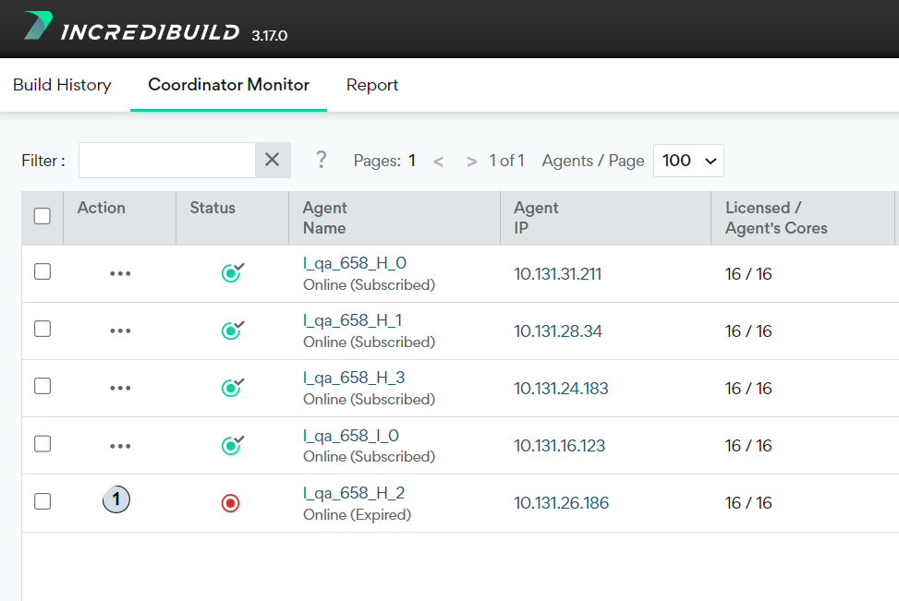Click the numbered action badge for l_qa_658_H_2
The image size is (899, 601).
click(116, 499)
